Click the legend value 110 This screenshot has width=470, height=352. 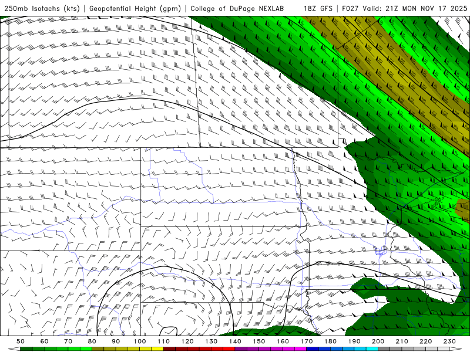pos(164,341)
